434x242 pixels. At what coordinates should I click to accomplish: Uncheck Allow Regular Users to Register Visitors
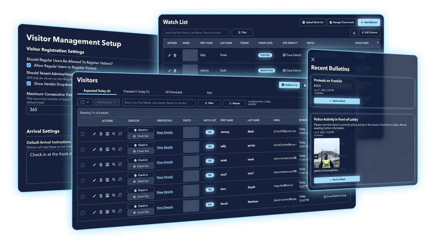tap(29, 65)
